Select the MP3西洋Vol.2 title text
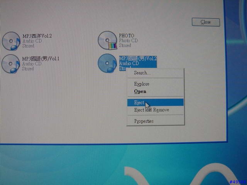This screenshot has height=185, width=247. (37, 36)
